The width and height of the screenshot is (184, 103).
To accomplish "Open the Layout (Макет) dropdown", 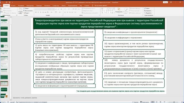I will [x=26, y=8].
